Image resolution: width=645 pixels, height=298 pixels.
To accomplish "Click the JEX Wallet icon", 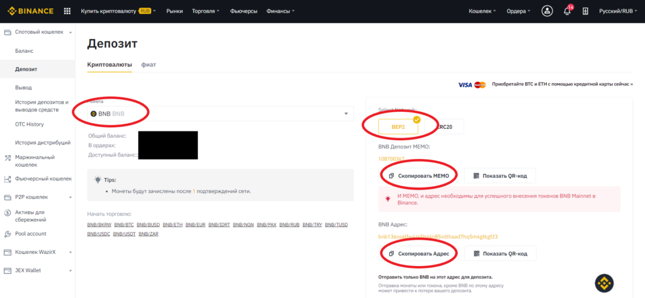I will tap(8, 270).
